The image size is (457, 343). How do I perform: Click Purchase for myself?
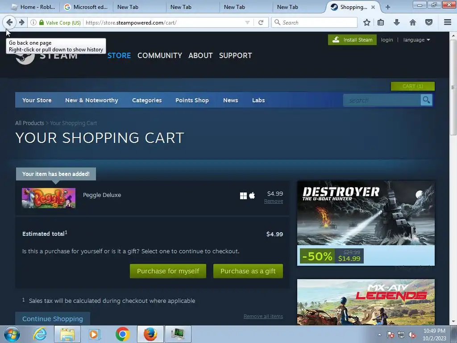(x=168, y=271)
